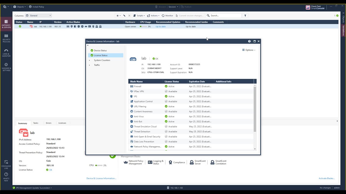Switch to the Tasks tab
This screenshot has height=194, width=346.
pos(36,123)
